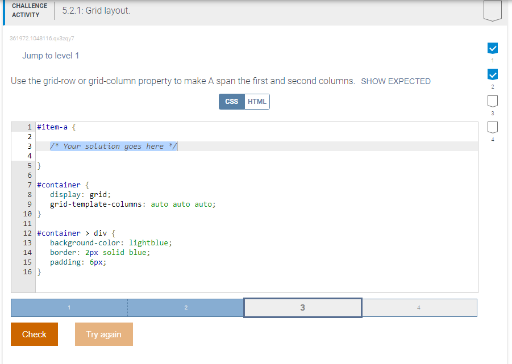Click the bookmark flag icon top right
The image size is (512, 364).
coord(492,10)
